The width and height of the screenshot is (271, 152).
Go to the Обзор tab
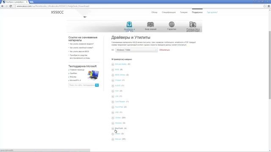[154, 12]
